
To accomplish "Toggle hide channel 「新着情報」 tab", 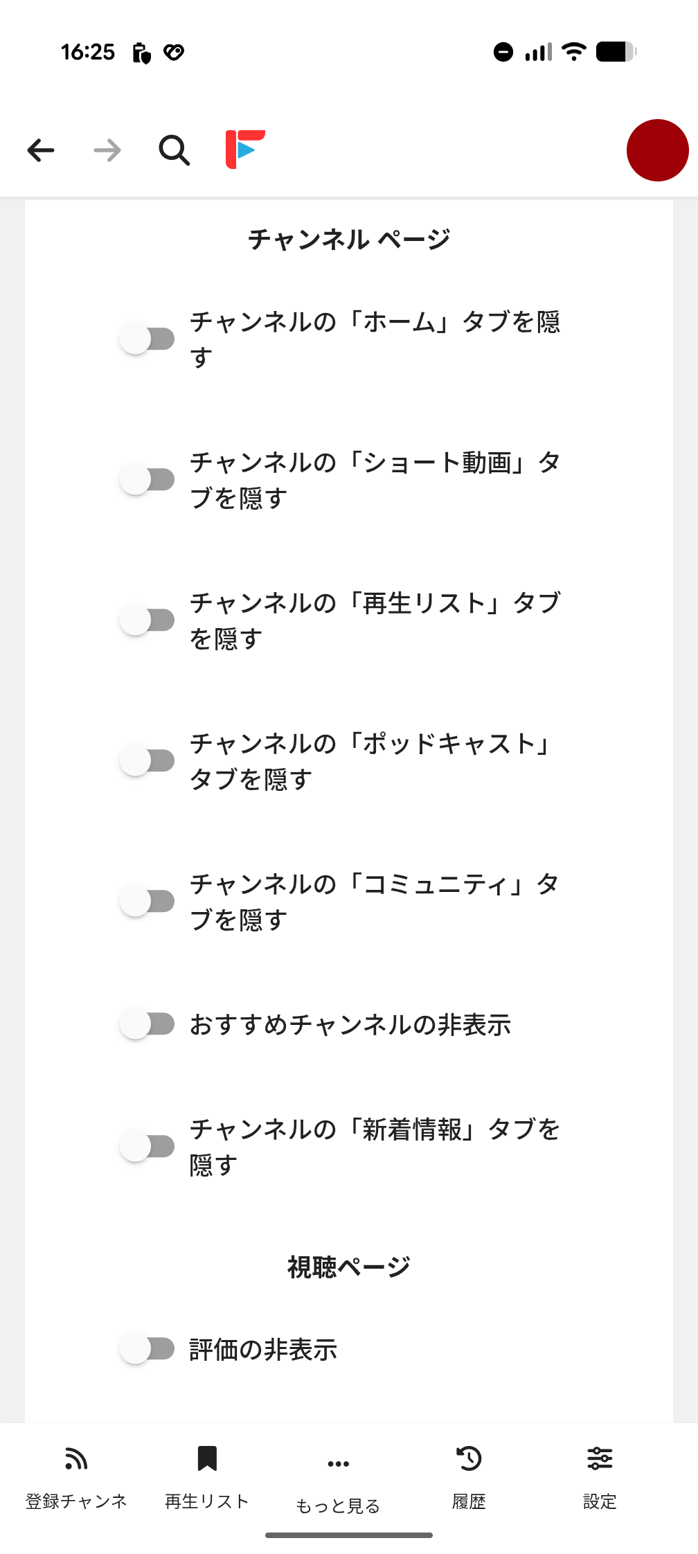I will click(147, 1146).
